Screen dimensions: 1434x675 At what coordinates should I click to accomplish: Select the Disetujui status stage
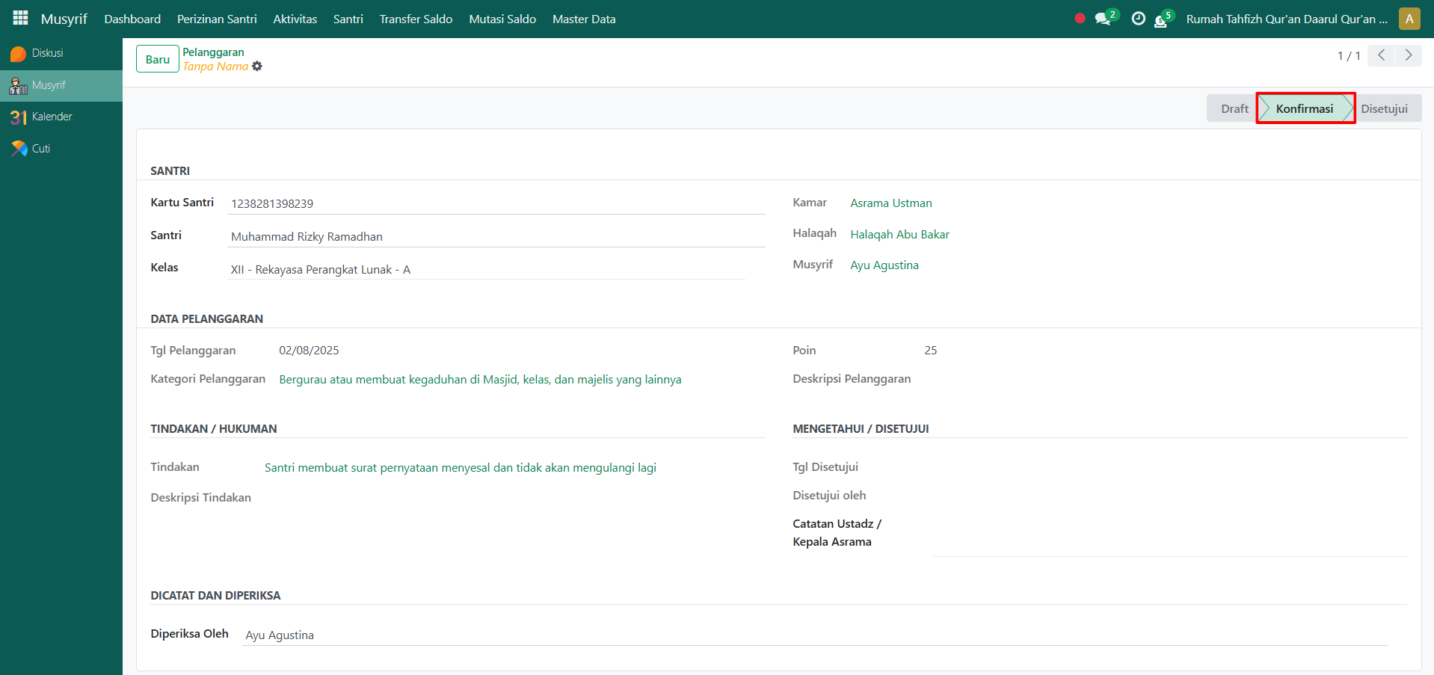pyautogui.click(x=1383, y=108)
